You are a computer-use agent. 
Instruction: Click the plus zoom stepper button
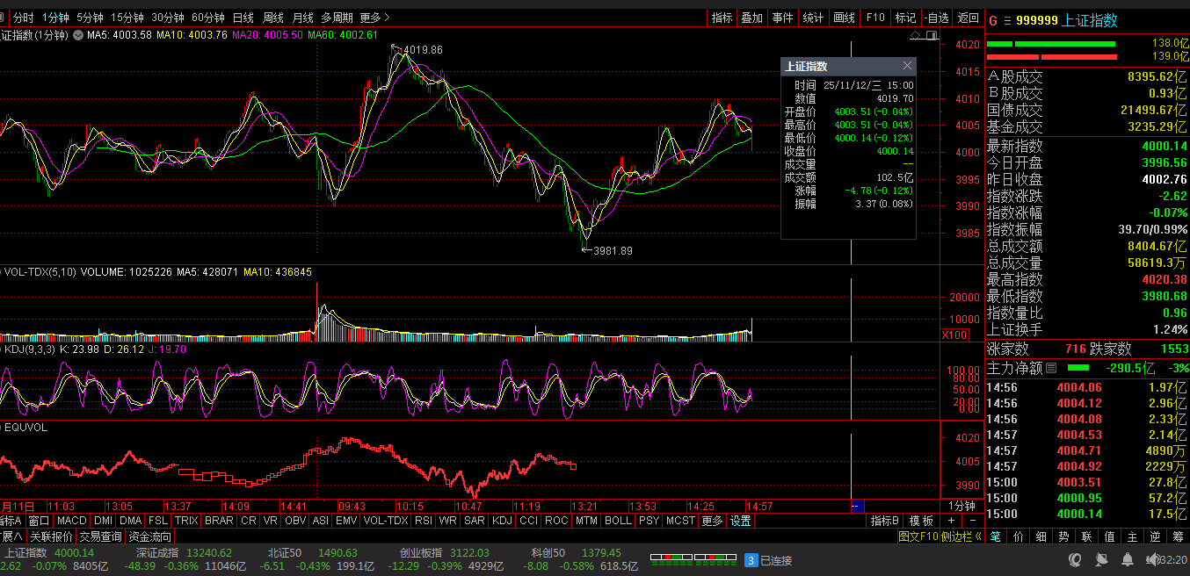coord(951,521)
